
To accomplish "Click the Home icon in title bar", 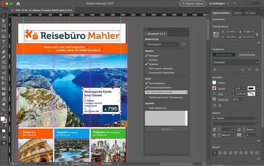I will (x=18, y=4).
